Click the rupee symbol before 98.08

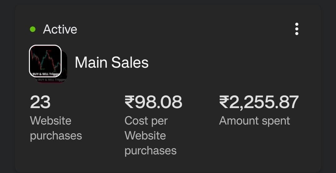pos(129,102)
